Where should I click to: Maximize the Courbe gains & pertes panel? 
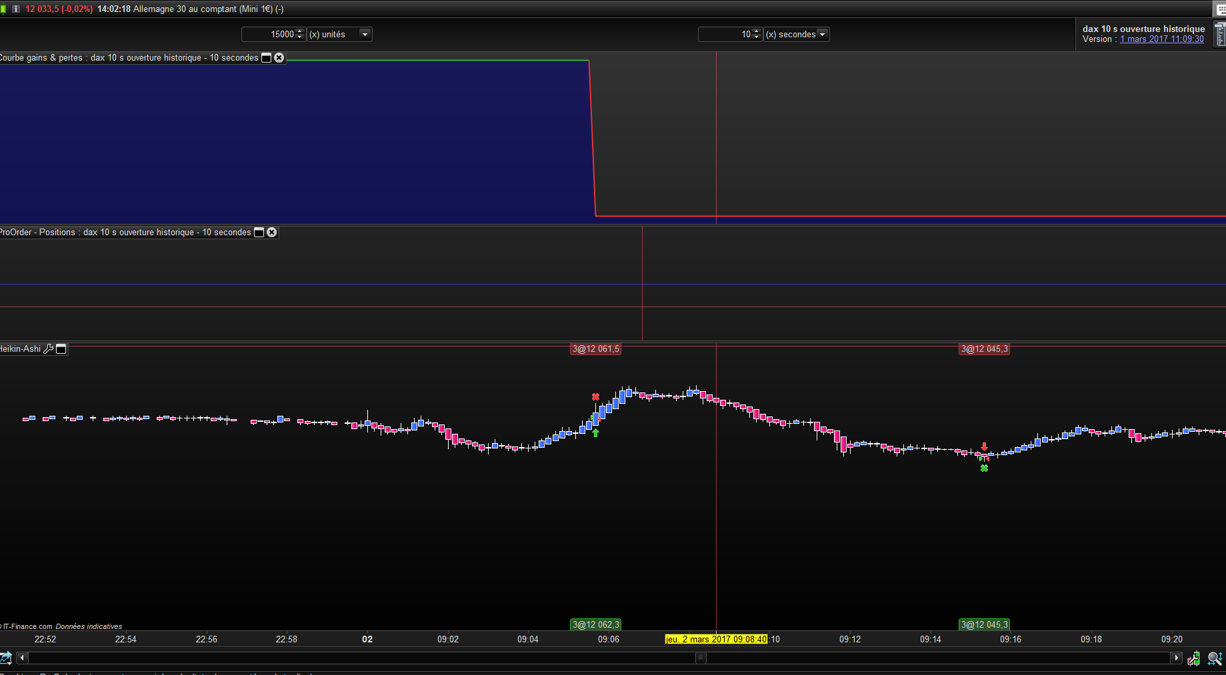[x=266, y=58]
